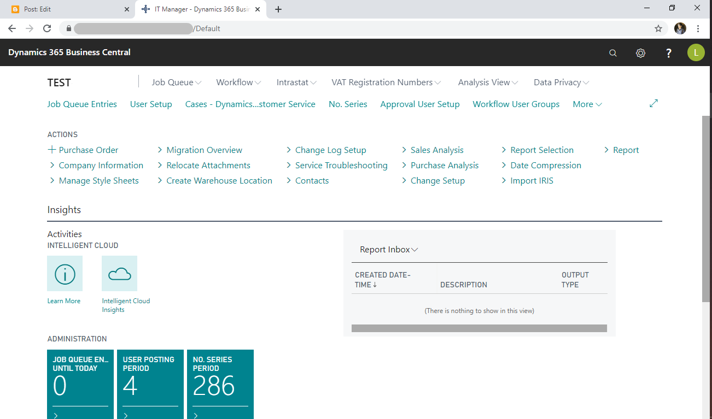Open the help question mark icon

coord(668,53)
